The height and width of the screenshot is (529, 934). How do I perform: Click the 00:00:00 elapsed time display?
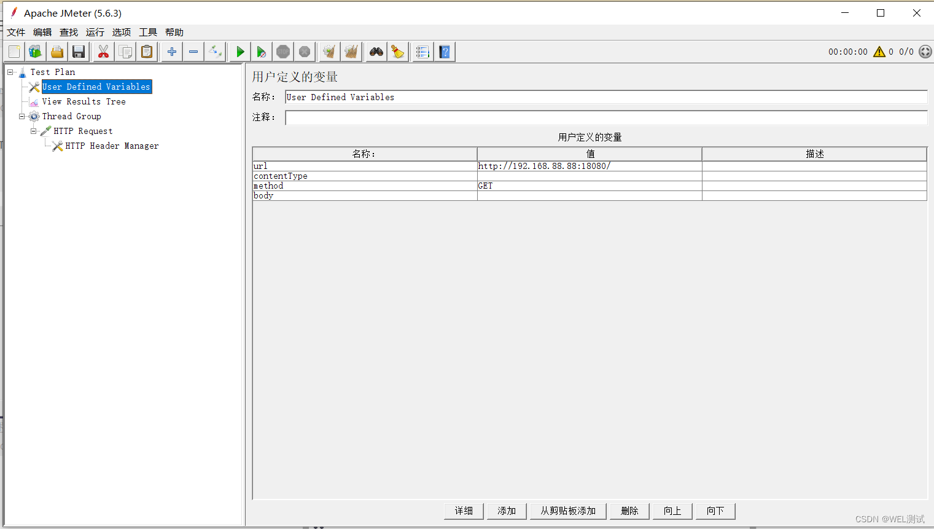point(848,52)
